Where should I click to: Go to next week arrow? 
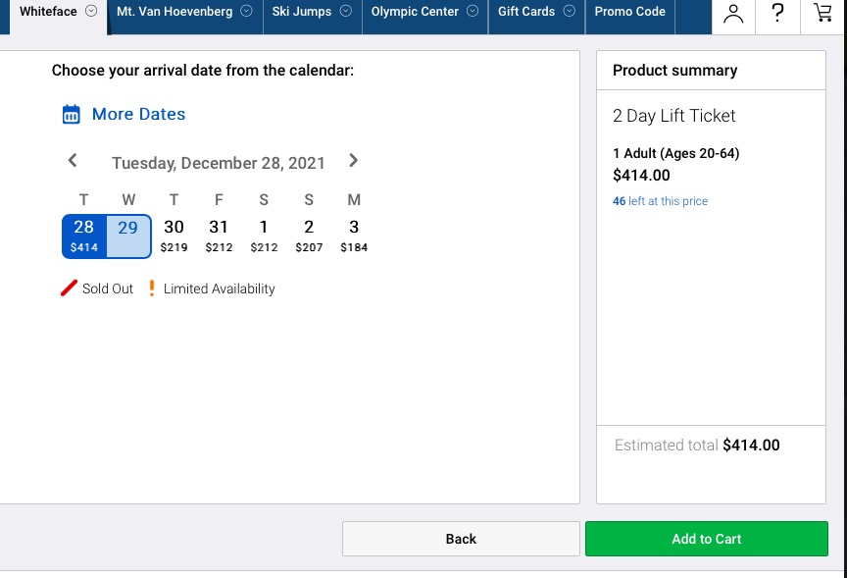pyautogui.click(x=354, y=161)
